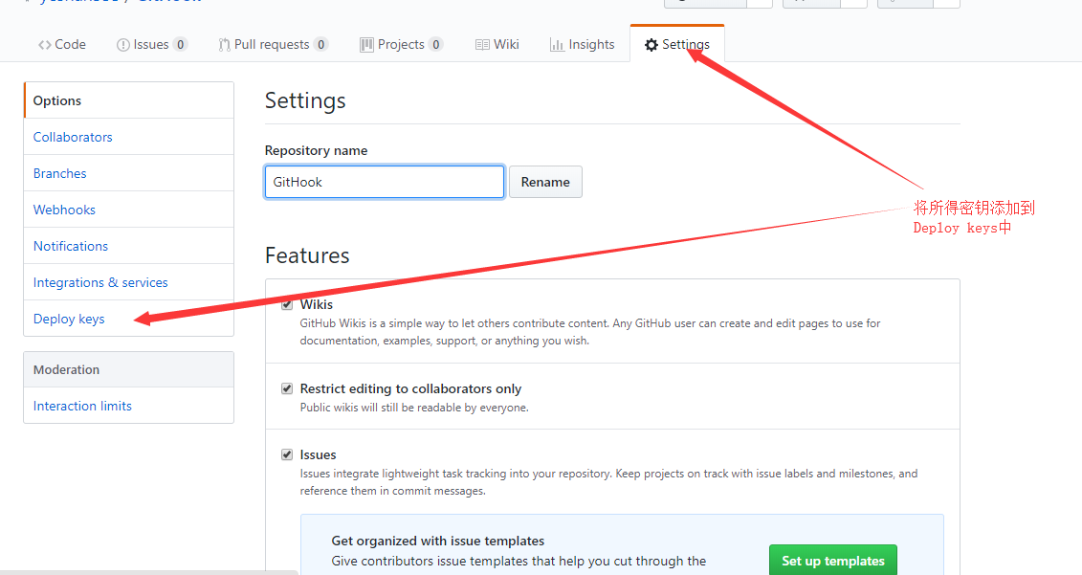Open the Insights tab
Image resolution: width=1082 pixels, height=575 pixels.
coord(582,44)
